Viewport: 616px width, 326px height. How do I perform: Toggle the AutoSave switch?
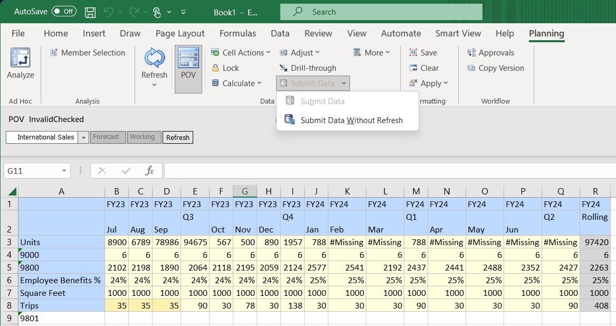tap(64, 12)
